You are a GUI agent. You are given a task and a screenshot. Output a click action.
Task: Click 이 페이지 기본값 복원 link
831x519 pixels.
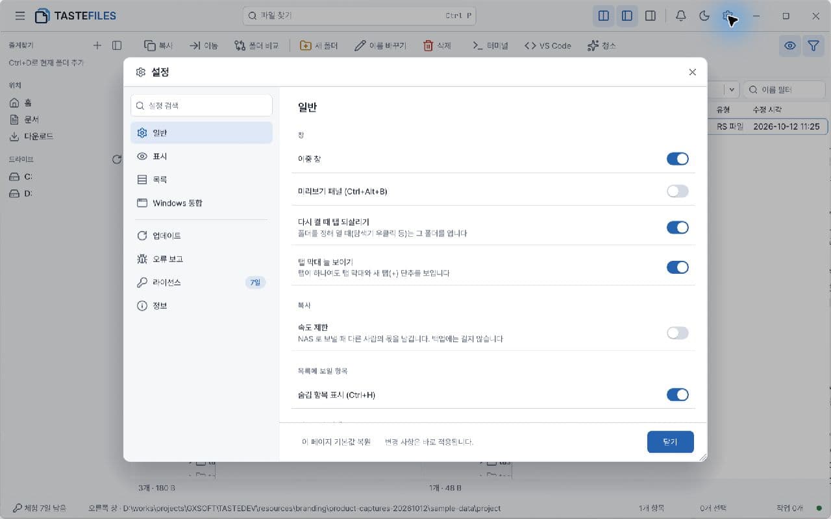tap(336, 442)
